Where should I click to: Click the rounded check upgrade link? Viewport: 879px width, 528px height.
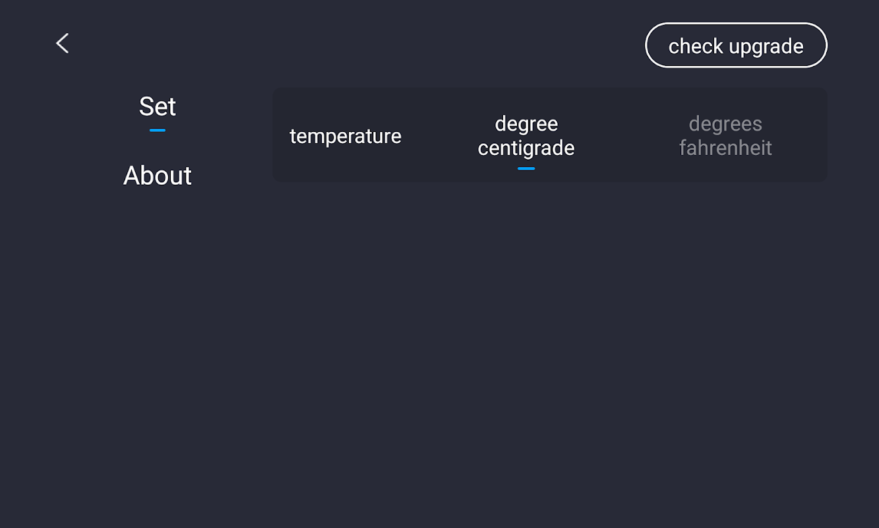pyautogui.click(x=736, y=46)
